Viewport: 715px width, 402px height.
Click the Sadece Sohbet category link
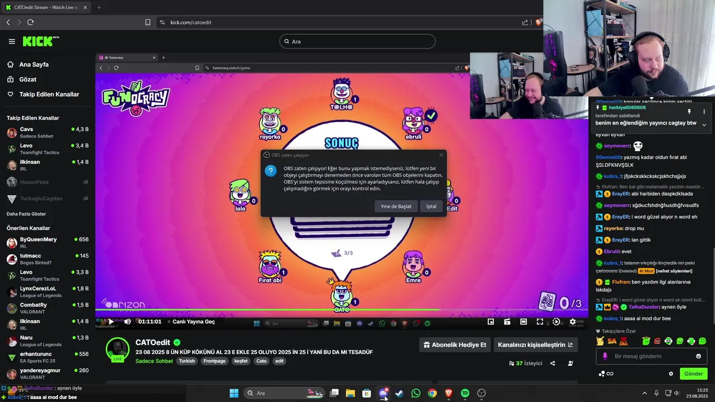click(154, 361)
